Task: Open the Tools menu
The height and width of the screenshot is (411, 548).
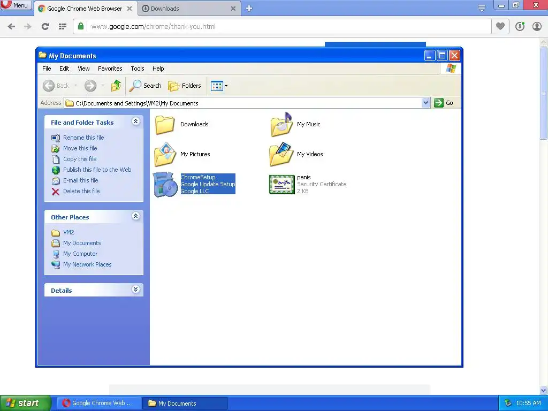Action: pyautogui.click(x=138, y=68)
